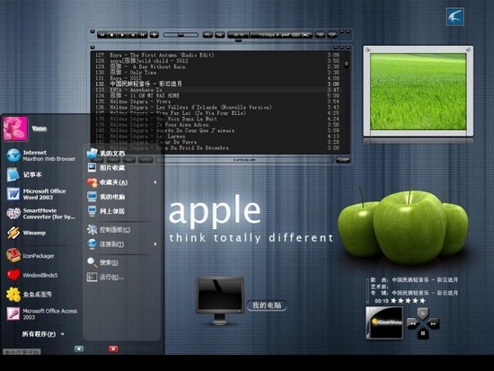Toggle Winamp shuffle button
The height and width of the screenshot is (371, 494).
320,35
